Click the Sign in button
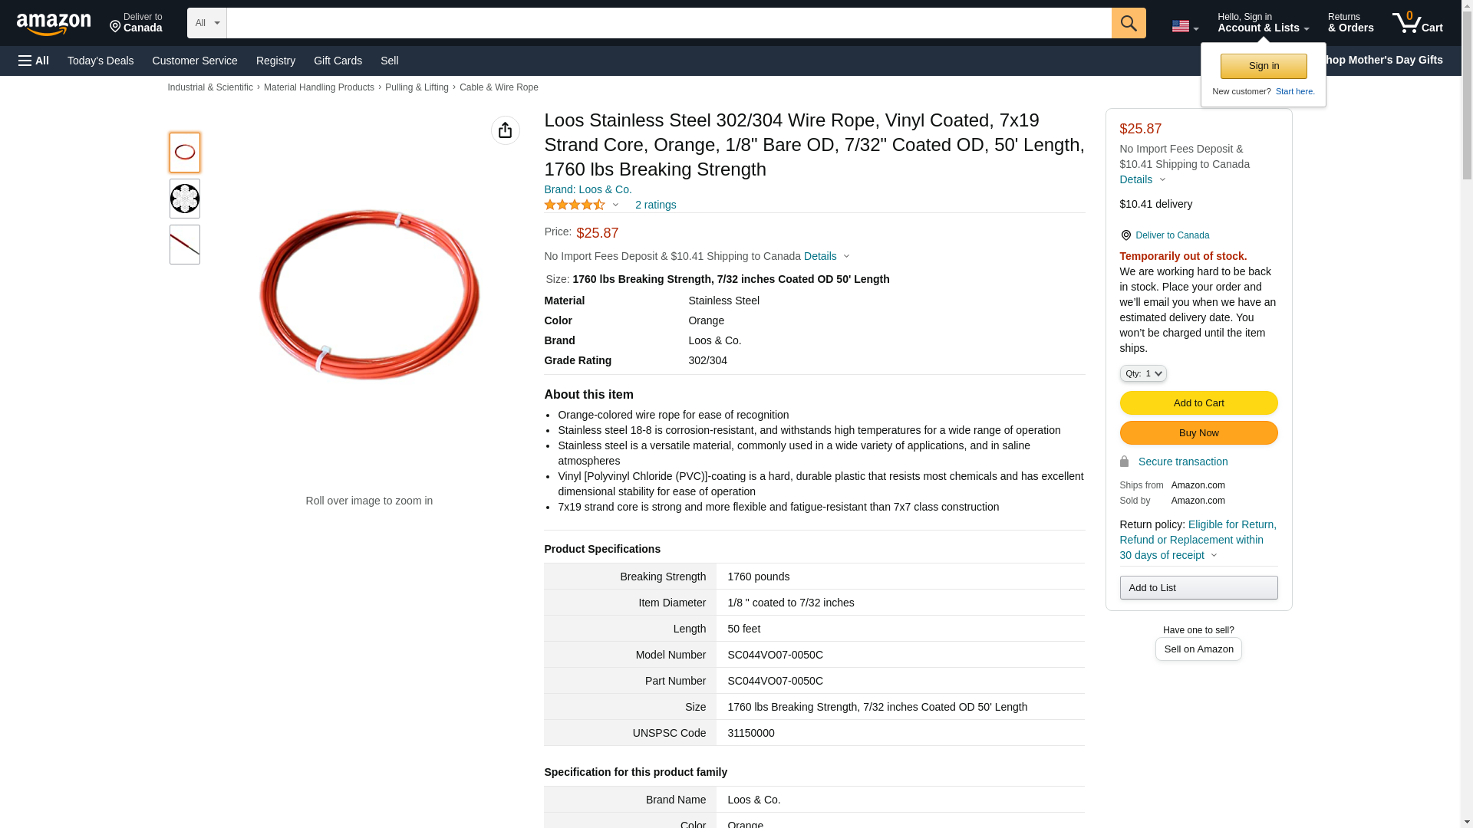The image size is (1473, 828). [1263, 67]
